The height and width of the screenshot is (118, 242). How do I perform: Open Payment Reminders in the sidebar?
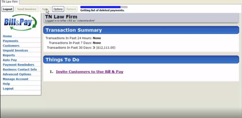tap(18, 65)
